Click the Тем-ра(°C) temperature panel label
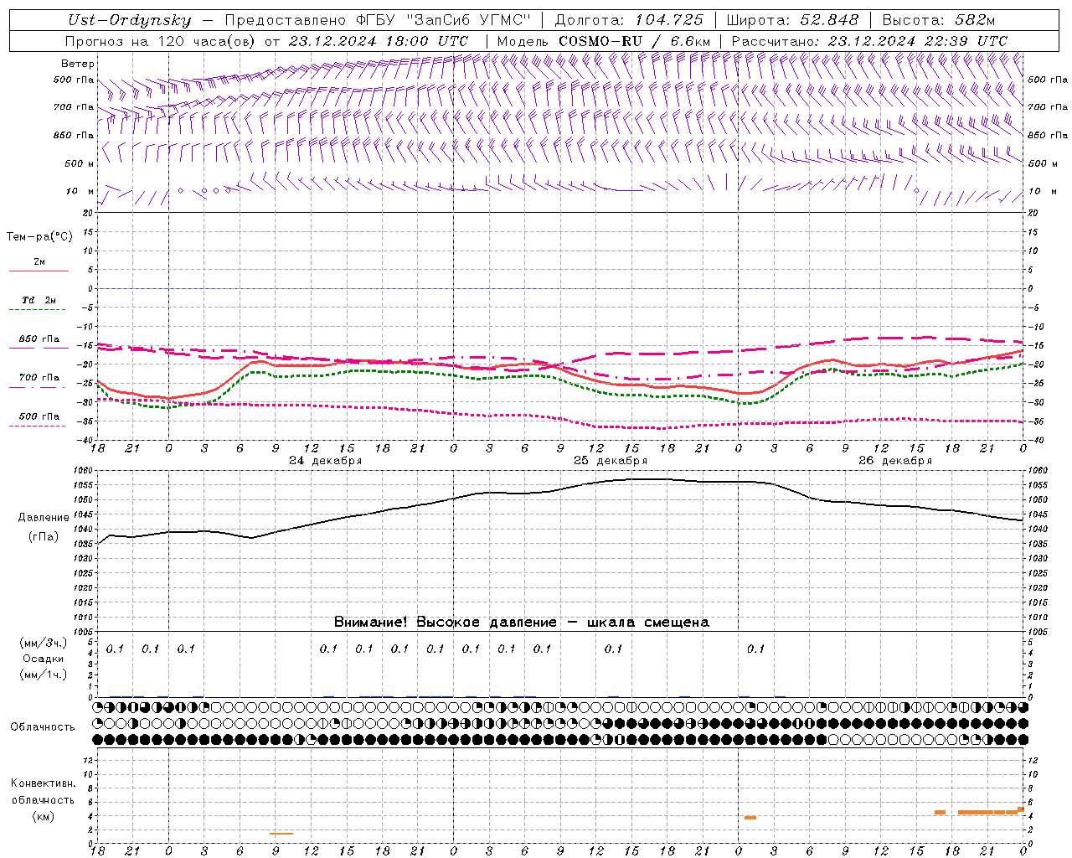The width and height of the screenshot is (1072, 858). [x=39, y=237]
